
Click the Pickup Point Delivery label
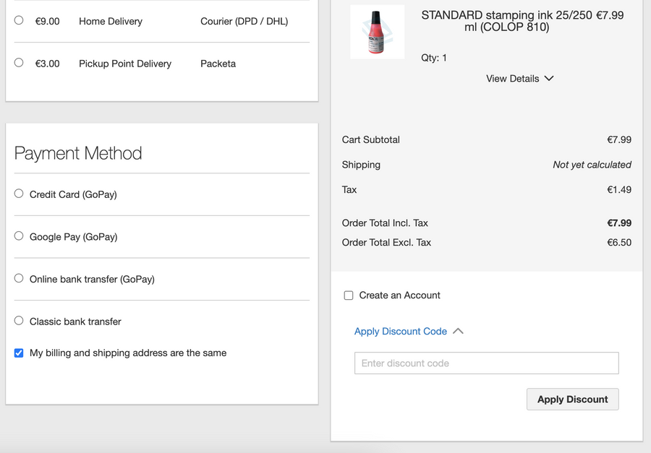point(125,64)
